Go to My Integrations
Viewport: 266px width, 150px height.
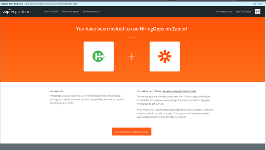[x=224, y=11]
